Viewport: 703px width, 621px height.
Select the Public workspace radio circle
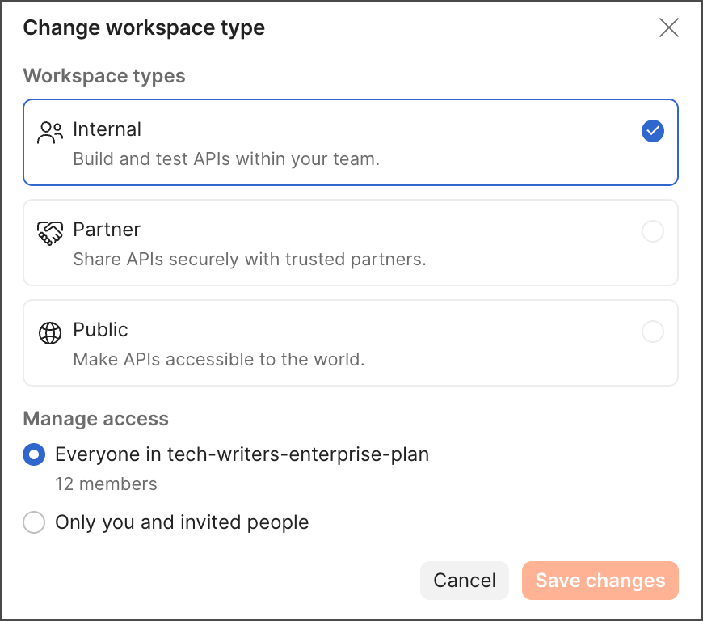[x=652, y=332]
